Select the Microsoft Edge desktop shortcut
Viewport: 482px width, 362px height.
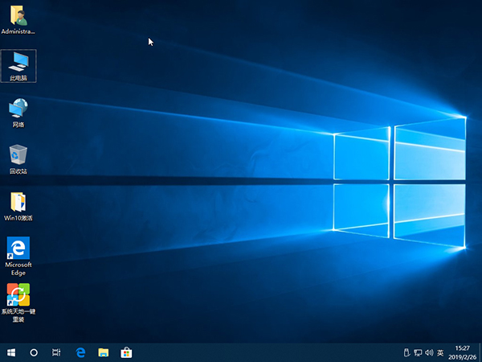[x=18, y=257]
